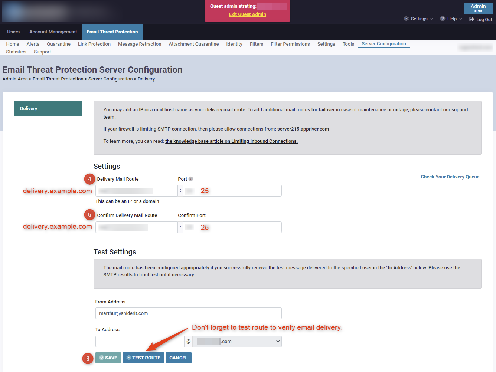This screenshot has width=496, height=372.
Task: Open Check Your Delivery Queue link
Action: pyautogui.click(x=450, y=177)
